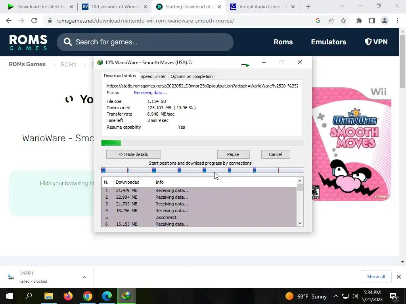This screenshot has width=406, height=304.
Task: Click Show all downloads button
Action: click(376, 277)
